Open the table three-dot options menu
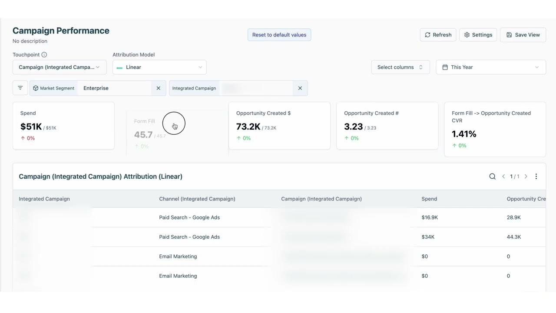The image size is (556, 313). pyautogui.click(x=536, y=176)
